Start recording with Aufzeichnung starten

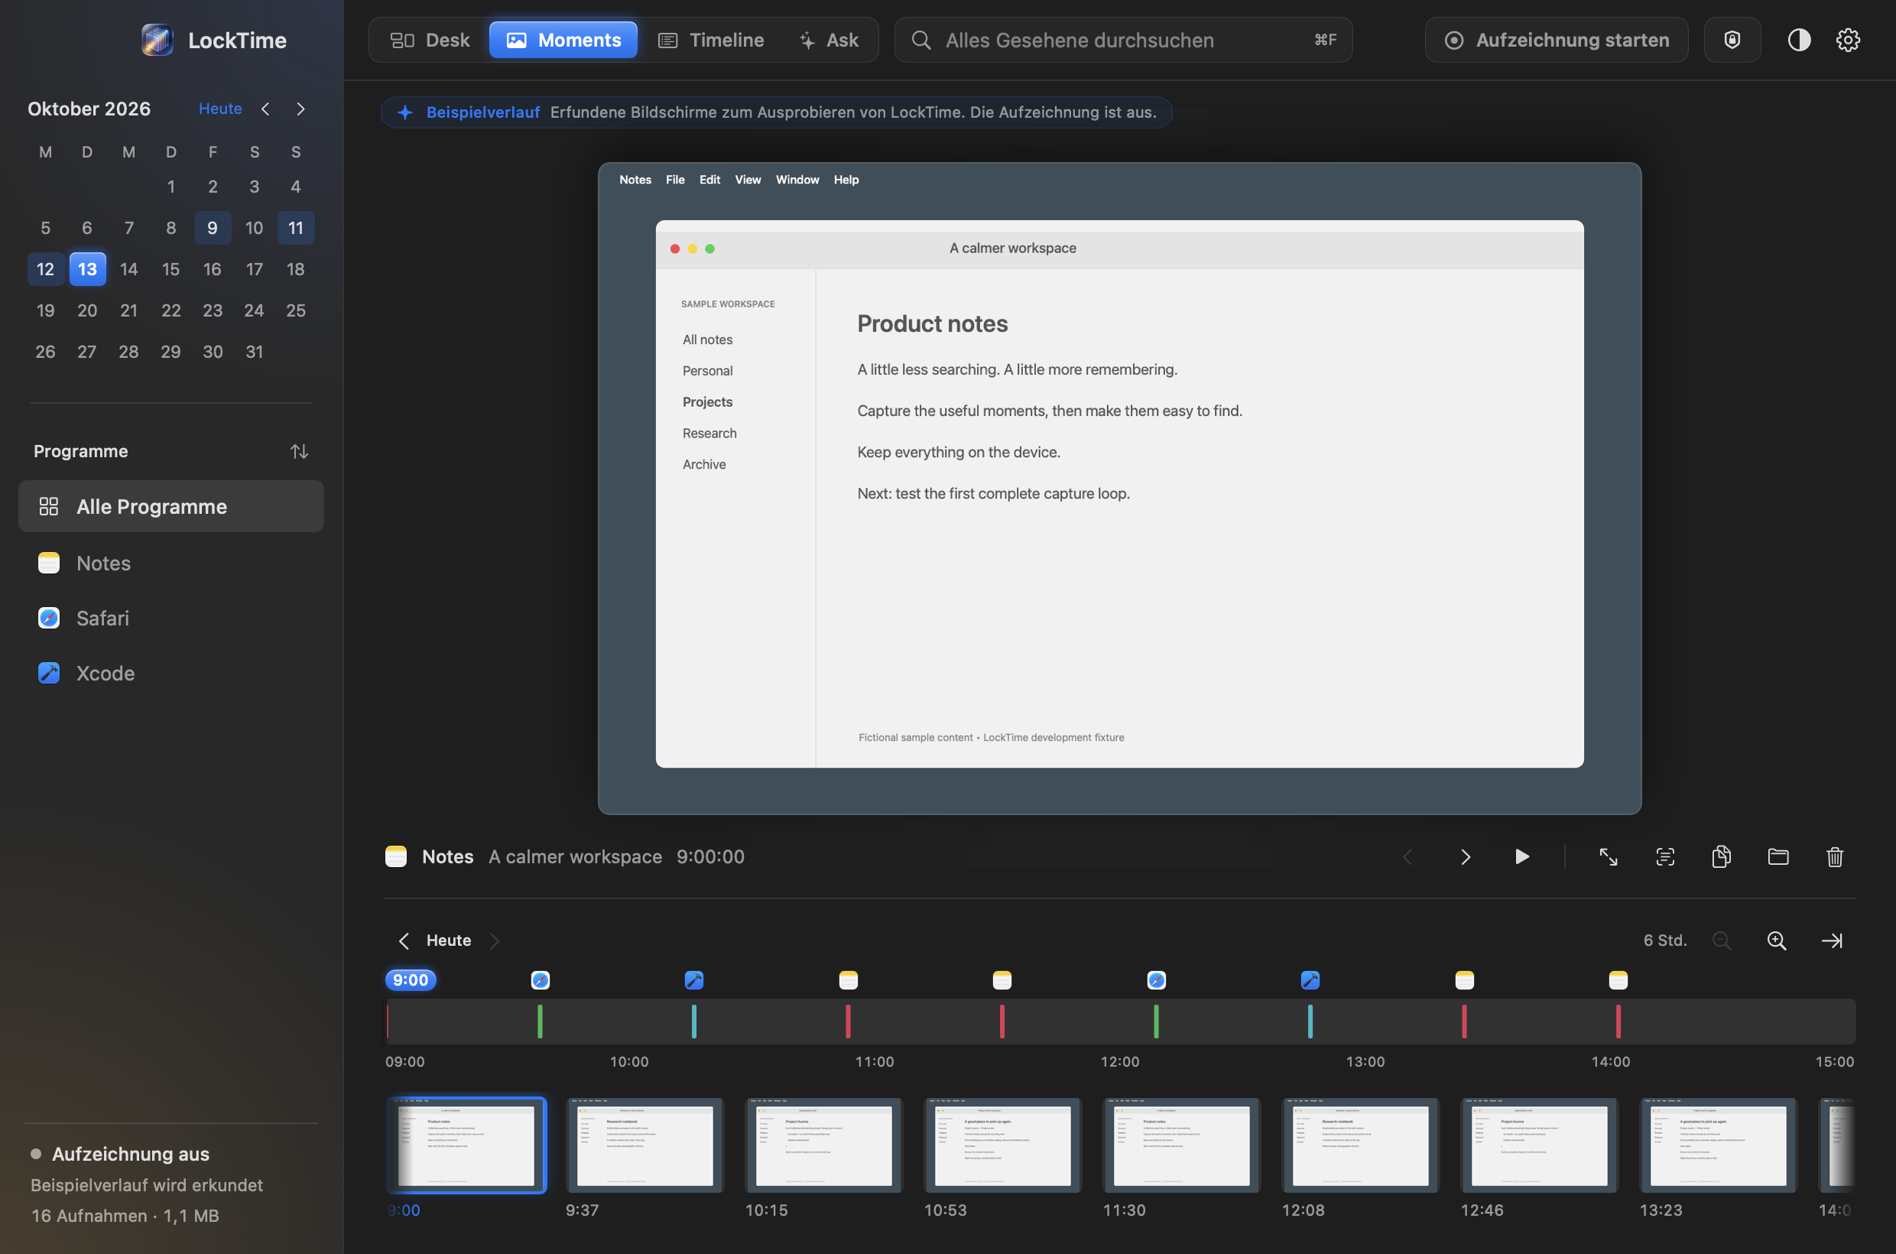1556,40
